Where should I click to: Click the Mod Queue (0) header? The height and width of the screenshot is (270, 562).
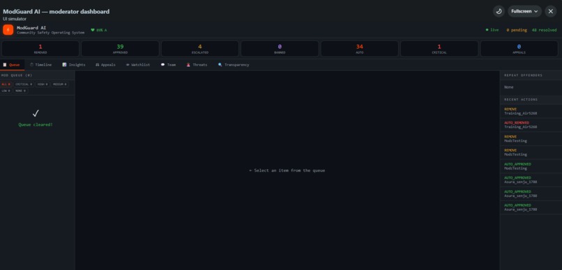point(17,75)
